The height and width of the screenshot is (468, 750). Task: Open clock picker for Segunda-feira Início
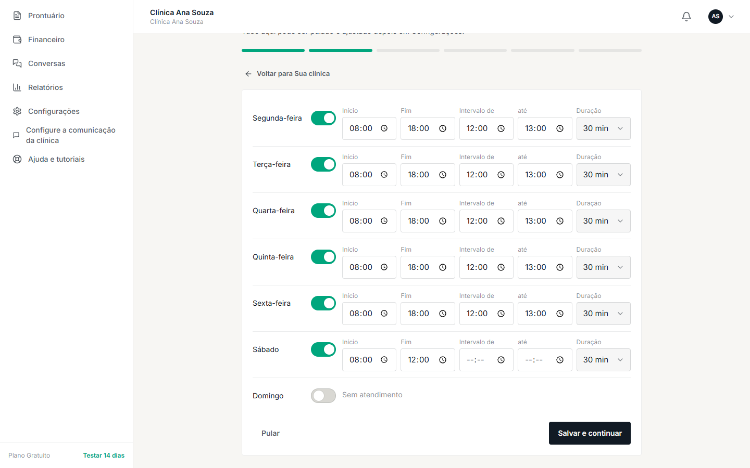tap(384, 128)
